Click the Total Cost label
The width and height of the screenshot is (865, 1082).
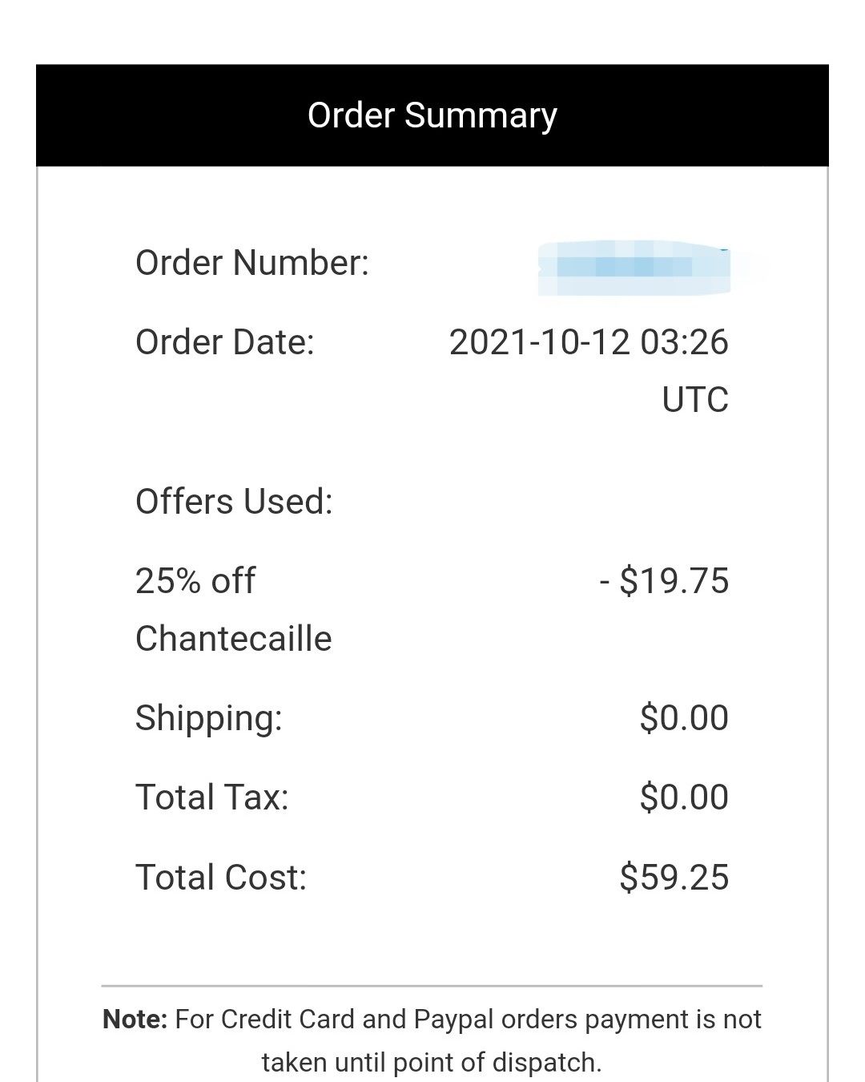(221, 878)
